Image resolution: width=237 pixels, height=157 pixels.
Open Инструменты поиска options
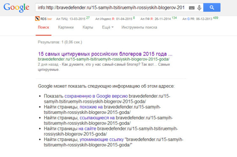click(139, 28)
